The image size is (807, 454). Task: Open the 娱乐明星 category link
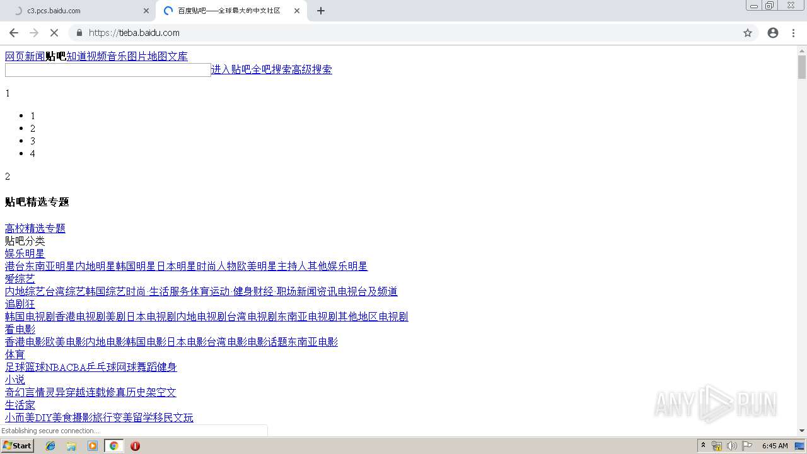coord(25,253)
